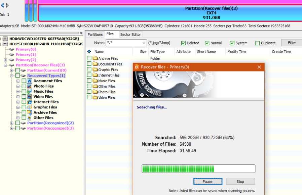Switch to the Partitions tab
Image resolution: width=302 pixels, height=195 pixels.
click(x=95, y=34)
